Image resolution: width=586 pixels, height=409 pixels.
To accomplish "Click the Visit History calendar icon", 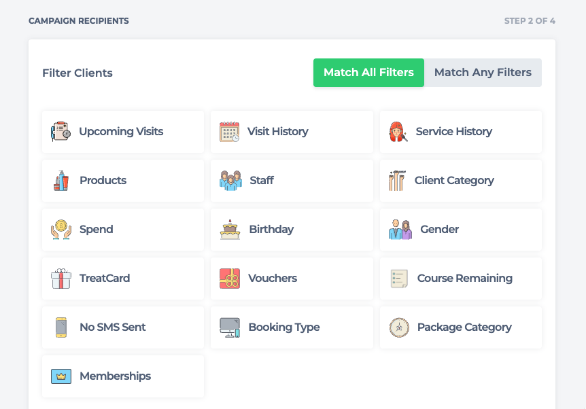I will pos(230,131).
